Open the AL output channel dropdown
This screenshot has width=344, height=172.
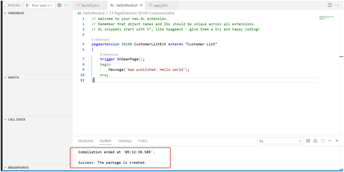tap(280, 141)
